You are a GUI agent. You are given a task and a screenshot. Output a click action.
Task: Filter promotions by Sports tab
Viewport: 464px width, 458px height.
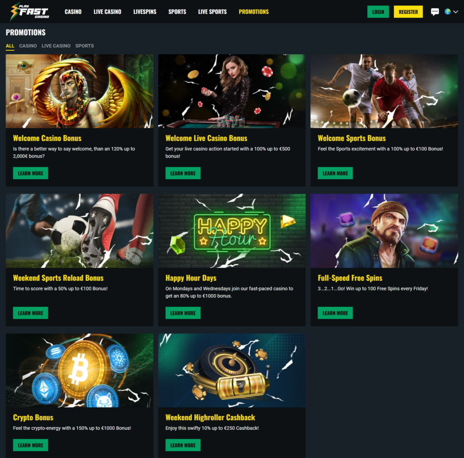[84, 46]
